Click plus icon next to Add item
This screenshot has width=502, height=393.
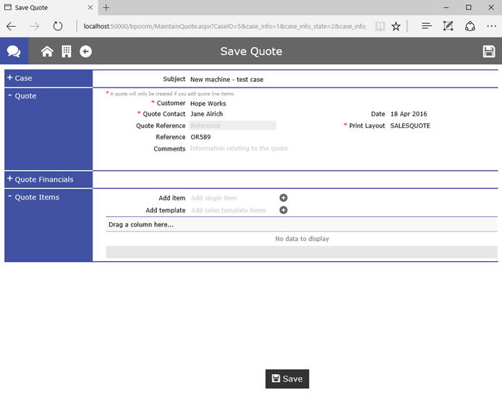(x=284, y=198)
